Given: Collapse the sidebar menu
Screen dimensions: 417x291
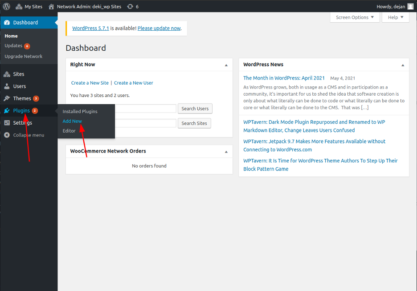Looking at the screenshot, I should tap(29, 135).
